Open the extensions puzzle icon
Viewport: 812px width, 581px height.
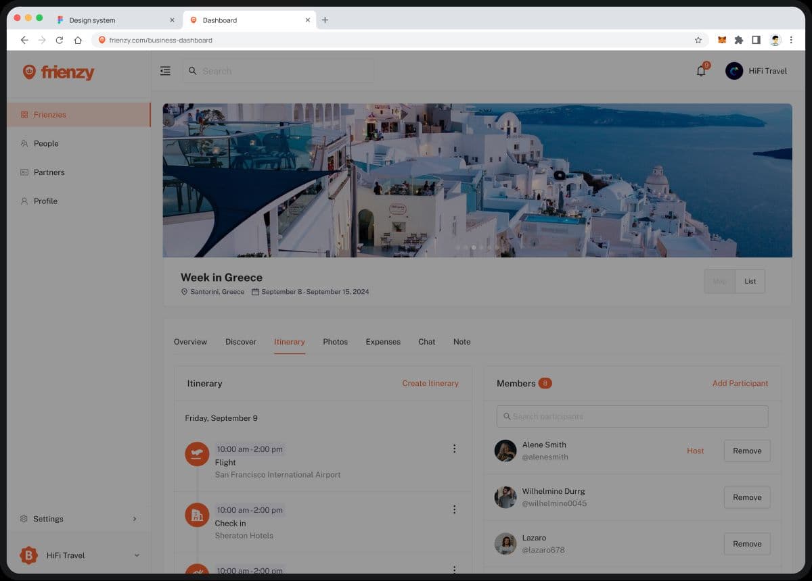pyautogui.click(x=739, y=40)
